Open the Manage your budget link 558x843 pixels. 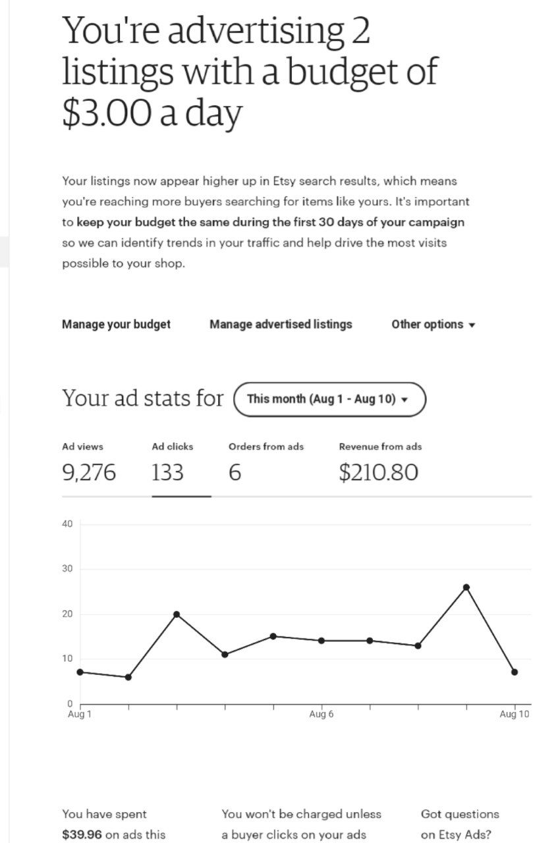pos(116,324)
